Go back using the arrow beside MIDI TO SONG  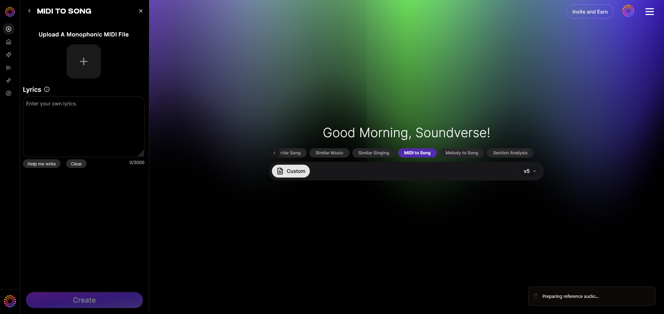point(29,11)
